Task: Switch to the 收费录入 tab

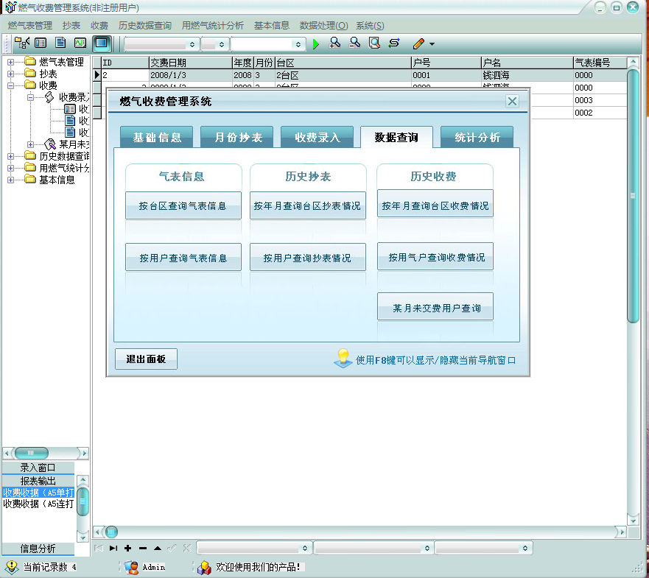Action: [318, 137]
